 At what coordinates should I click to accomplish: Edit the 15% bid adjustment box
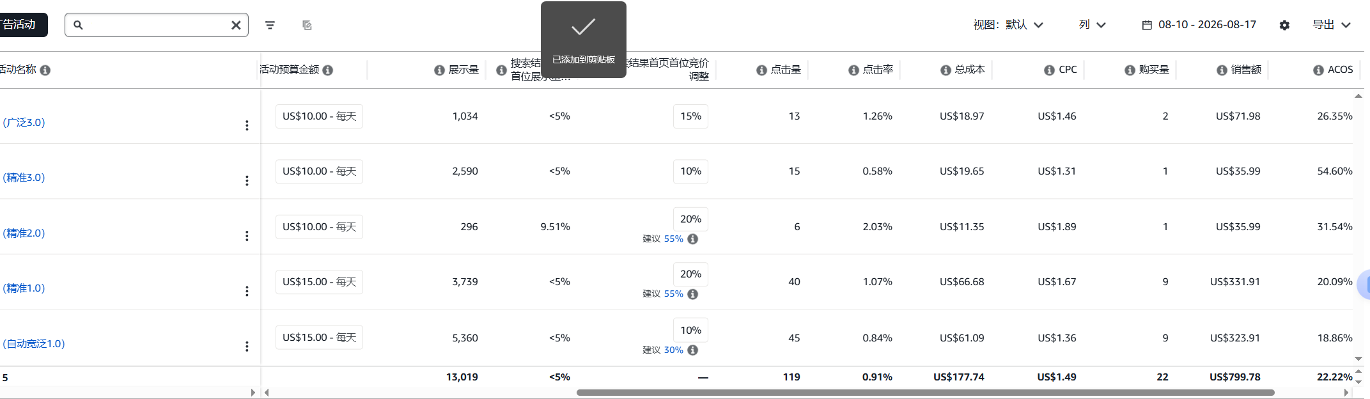(x=690, y=116)
